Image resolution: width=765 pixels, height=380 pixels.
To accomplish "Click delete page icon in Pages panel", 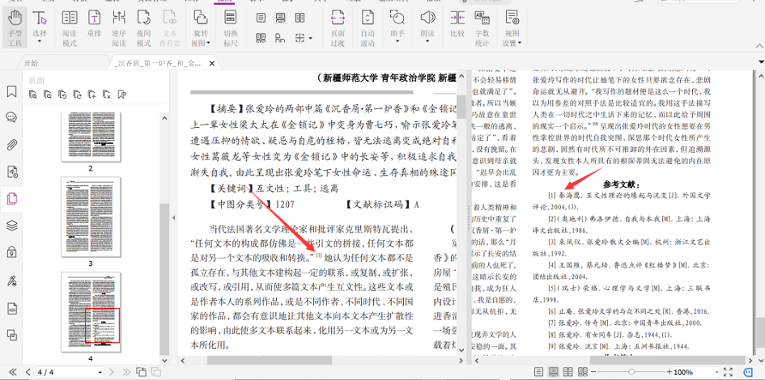I will point(107,95).
